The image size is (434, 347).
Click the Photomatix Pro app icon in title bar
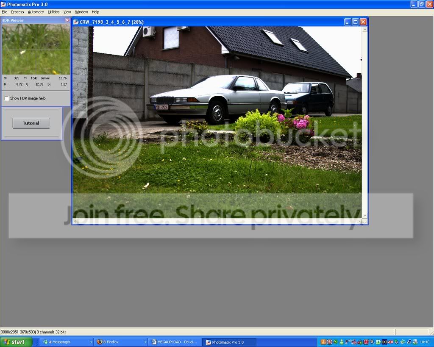point(3,4)
